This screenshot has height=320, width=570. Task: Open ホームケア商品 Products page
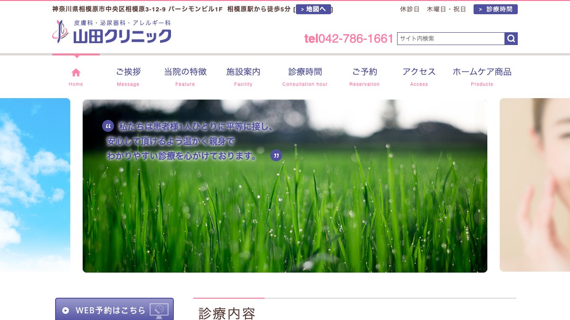(x=482, y=77)
